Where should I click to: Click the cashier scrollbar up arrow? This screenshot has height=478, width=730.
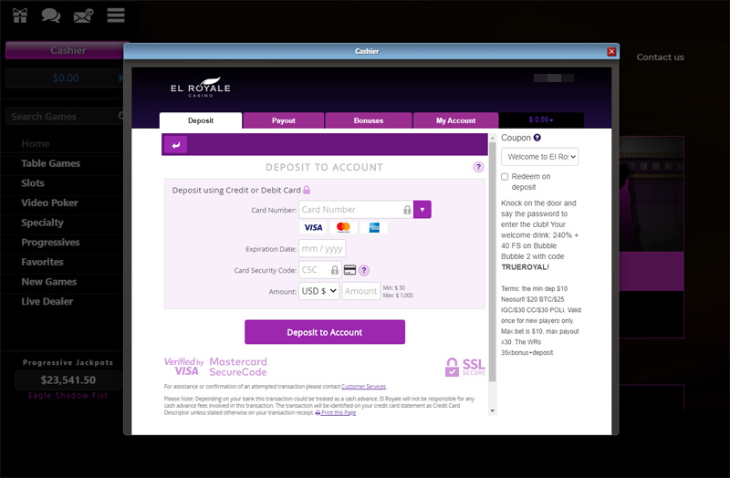coord(493,139)
